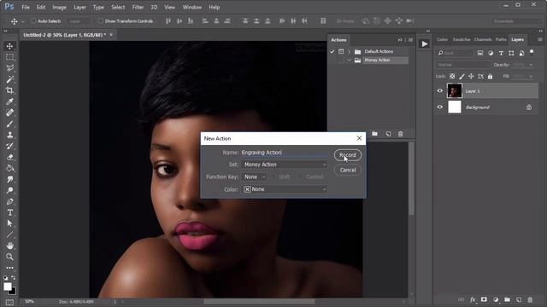Open the Color dropdown showing None
Viewport: 547px width, 307px height.
285,189
